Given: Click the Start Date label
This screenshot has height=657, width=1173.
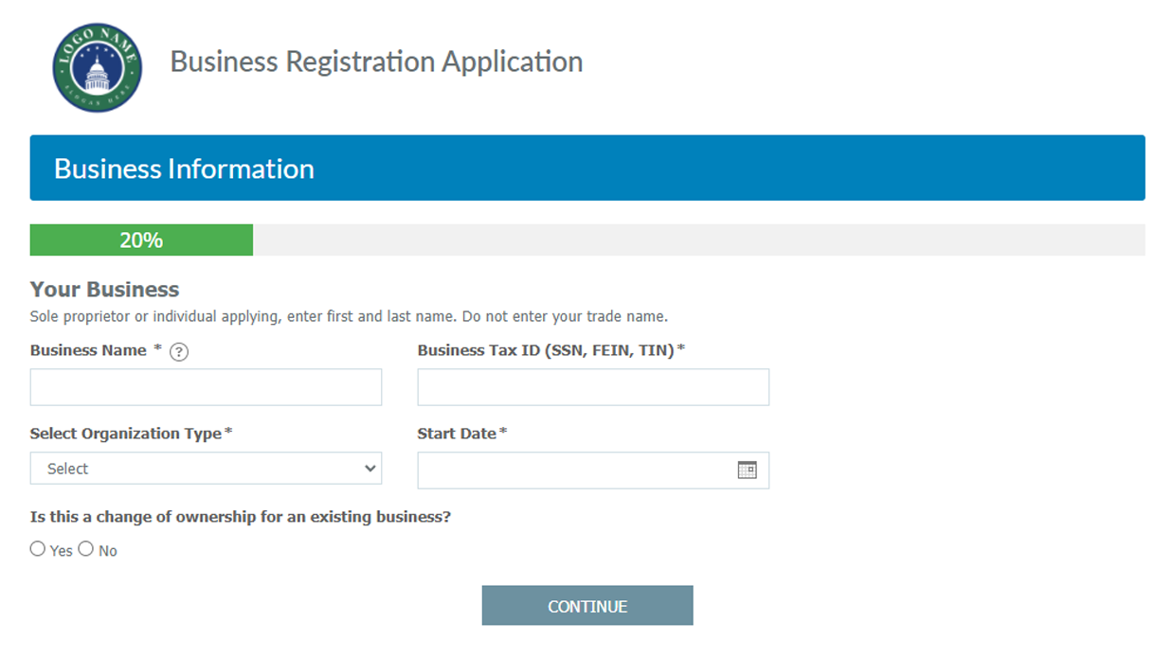Looking at the screenshot, I should tap(457, 434).
